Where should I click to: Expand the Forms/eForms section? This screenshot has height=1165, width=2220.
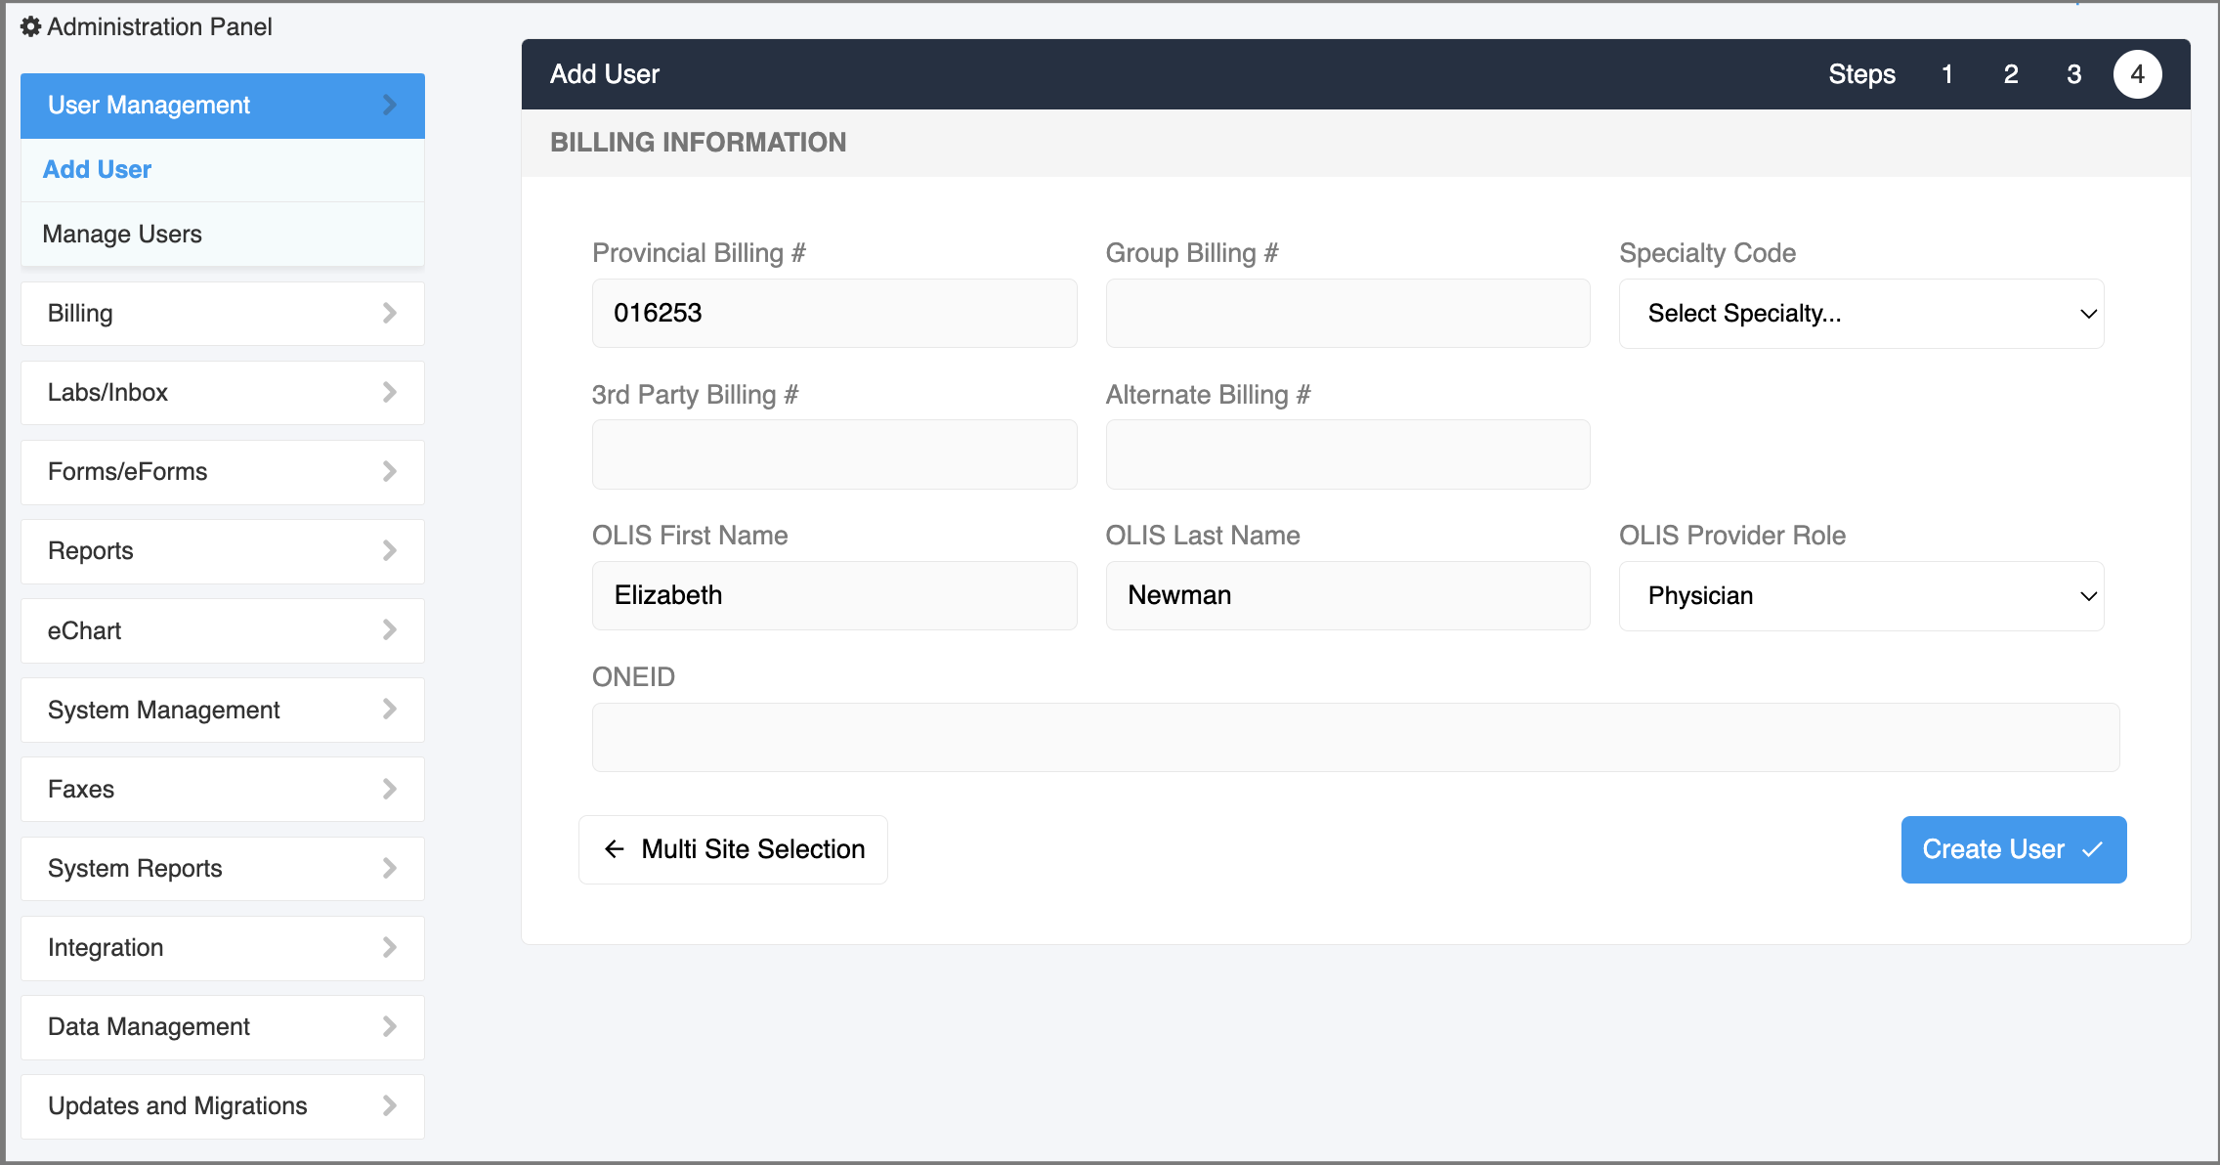tap(223, 471)
